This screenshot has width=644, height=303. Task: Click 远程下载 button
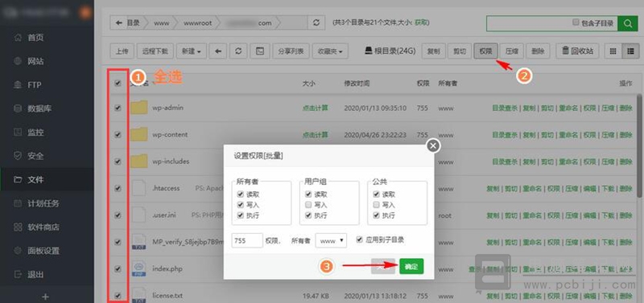pos(155,51)
